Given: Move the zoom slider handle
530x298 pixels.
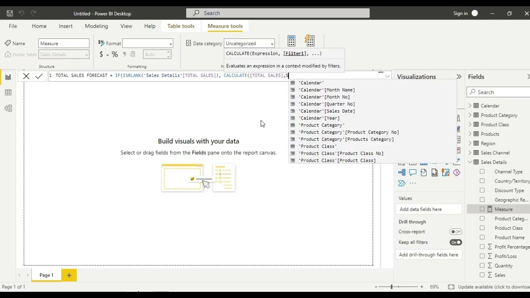Looking at the screenshot, I should click(391, 287).
